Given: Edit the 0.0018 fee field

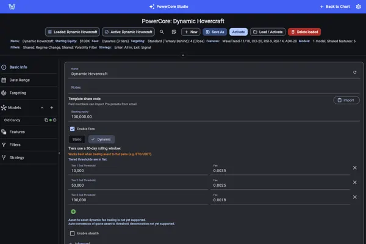Looking at the screenshot, I should (x=280, y=198).
